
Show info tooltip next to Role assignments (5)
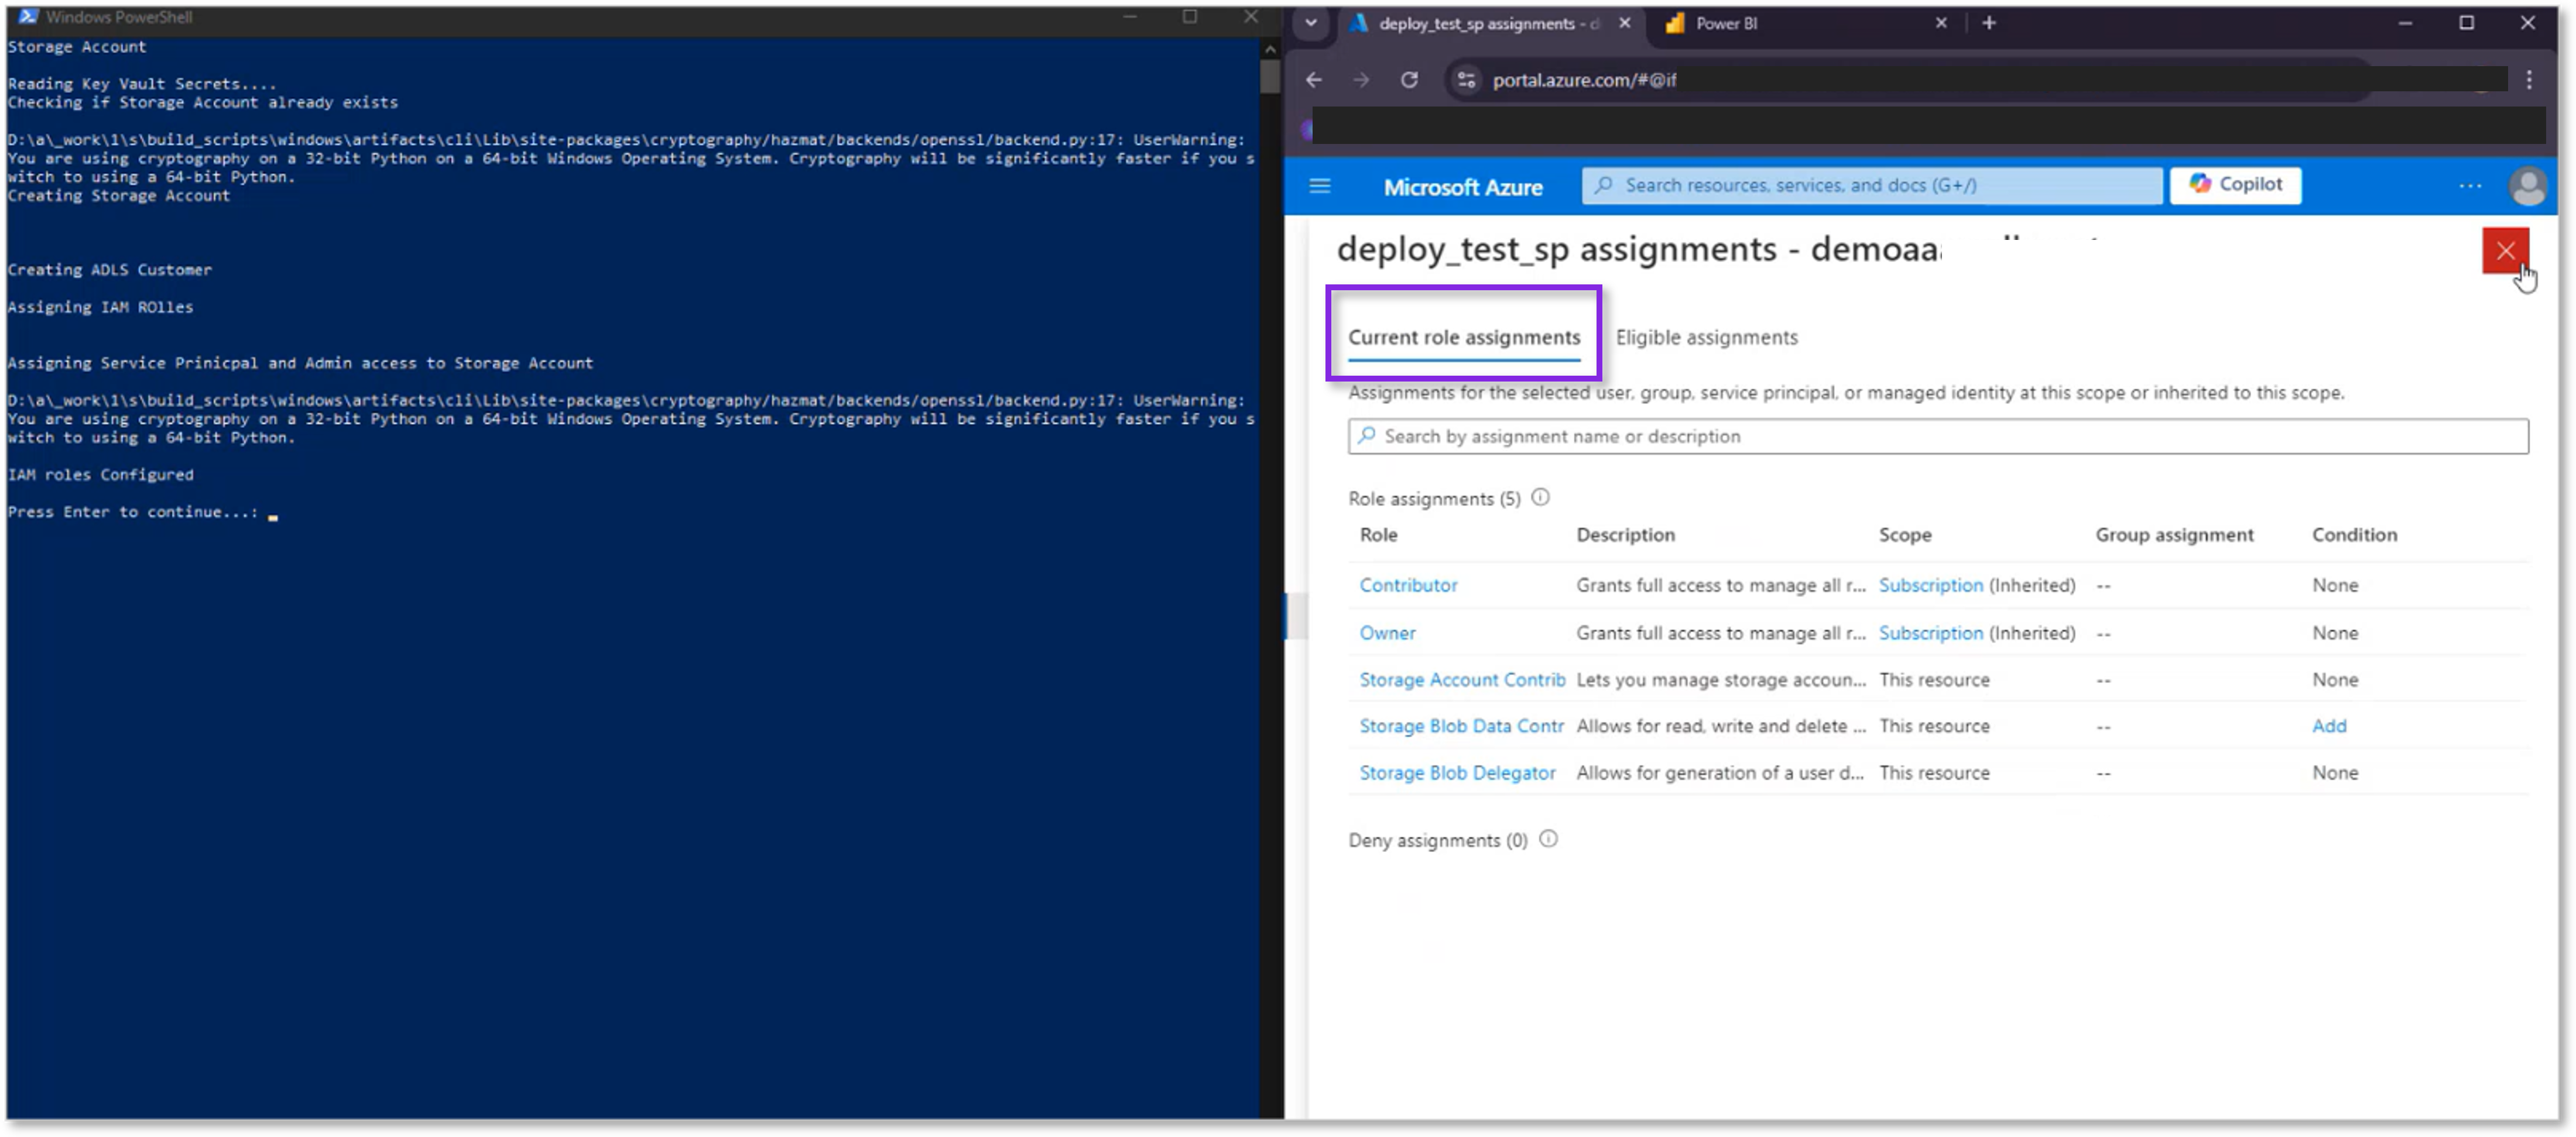point(1540,497)
